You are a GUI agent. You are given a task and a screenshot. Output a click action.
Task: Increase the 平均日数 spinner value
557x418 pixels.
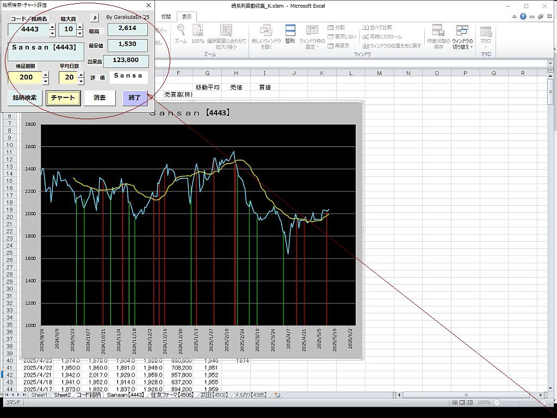point(81,75)
